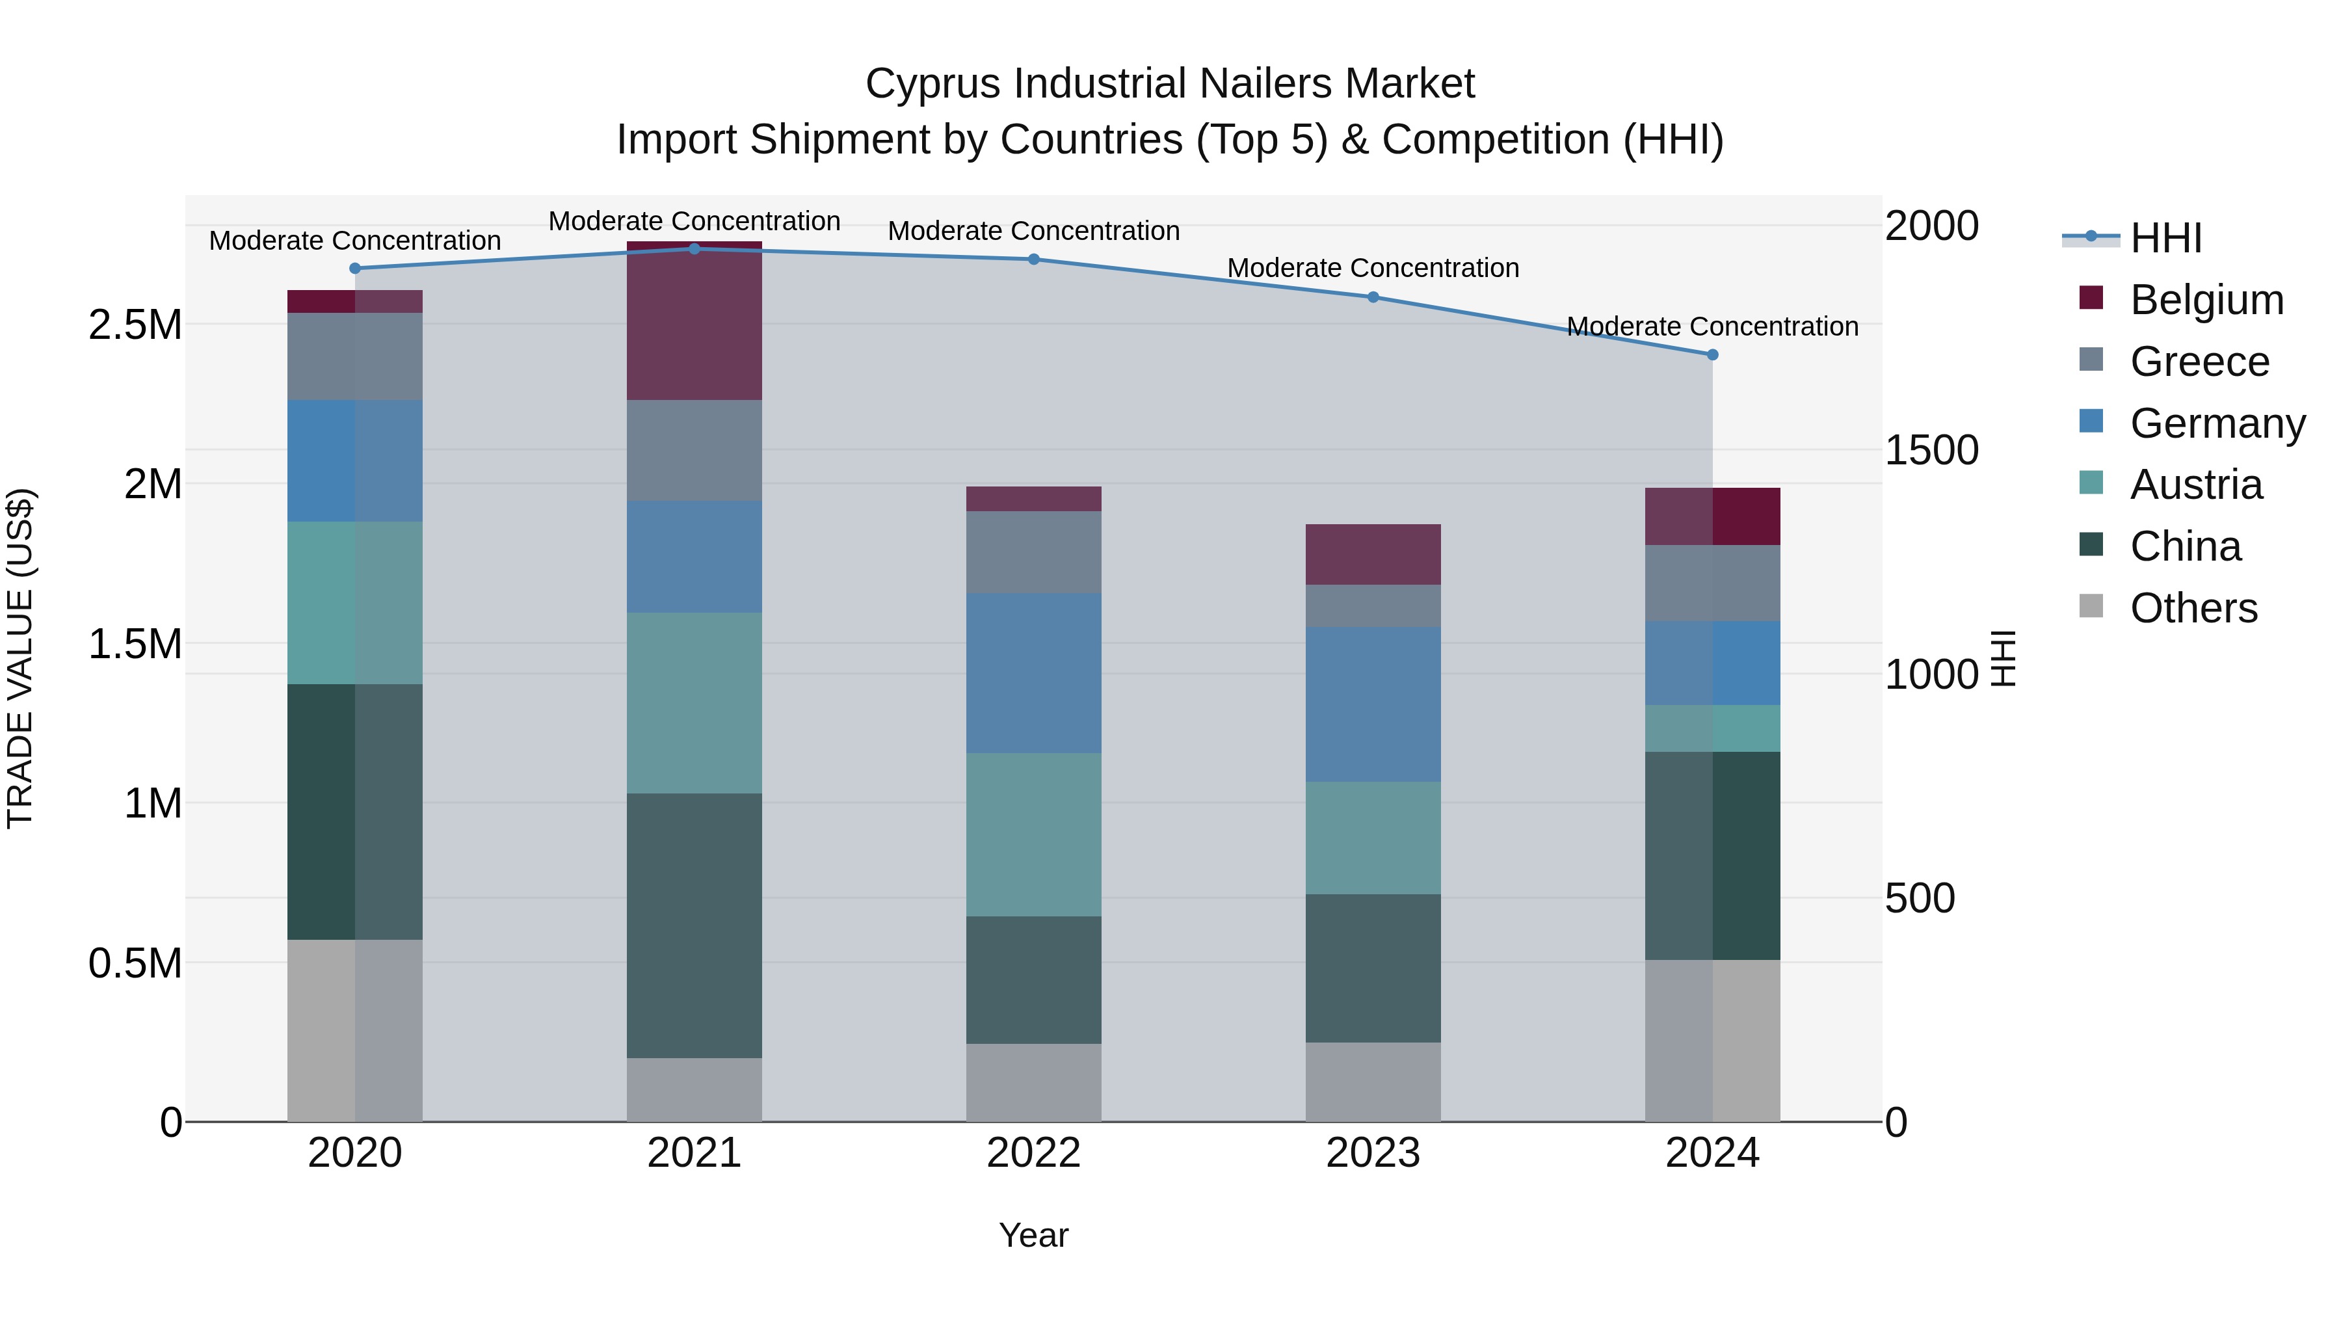
Task: Select the 2021 HHI data point
Action: pyautogui.click(x=694, y=248)
